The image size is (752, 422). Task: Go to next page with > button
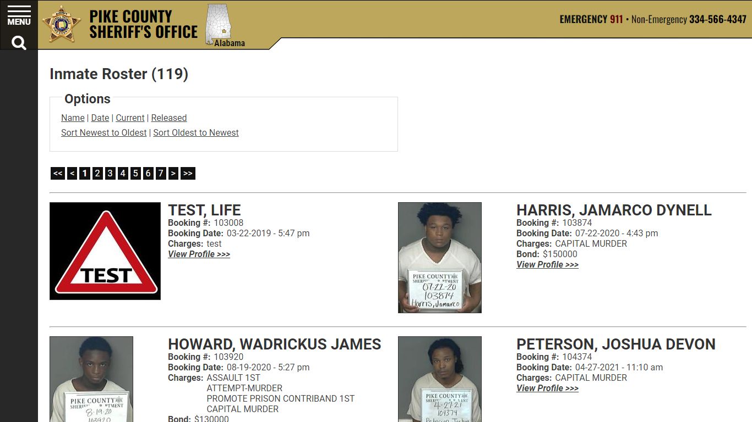click(x=173, y=174)
